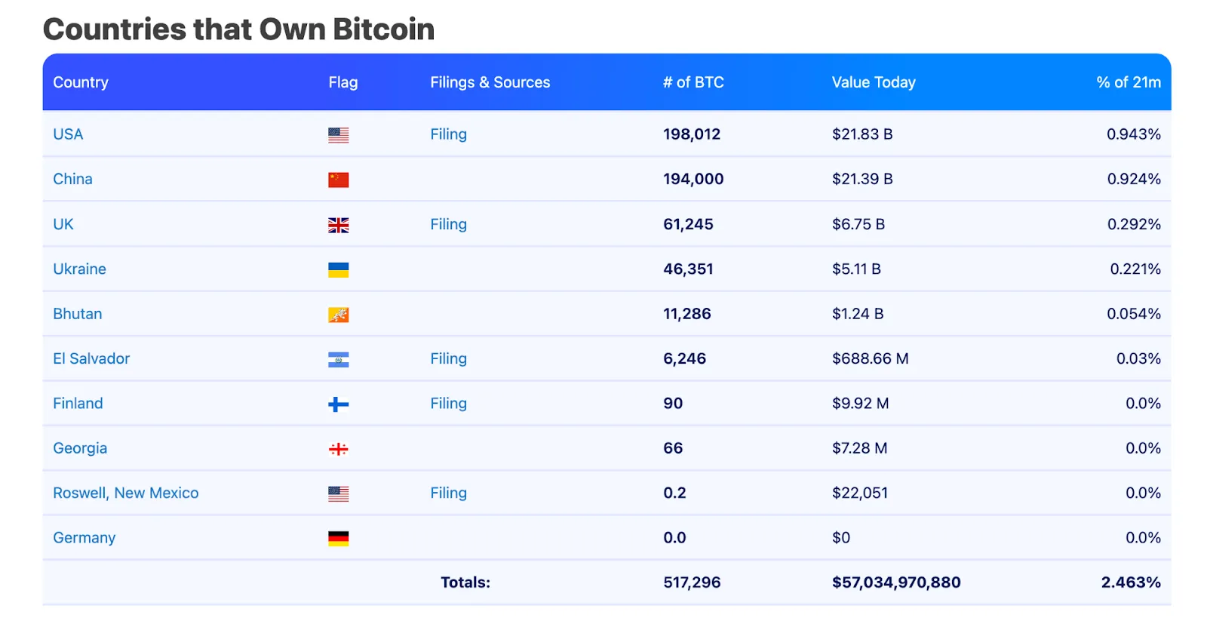Select the Bhutan country link
The image size is (1207, 624).
[x=77, y=314]
